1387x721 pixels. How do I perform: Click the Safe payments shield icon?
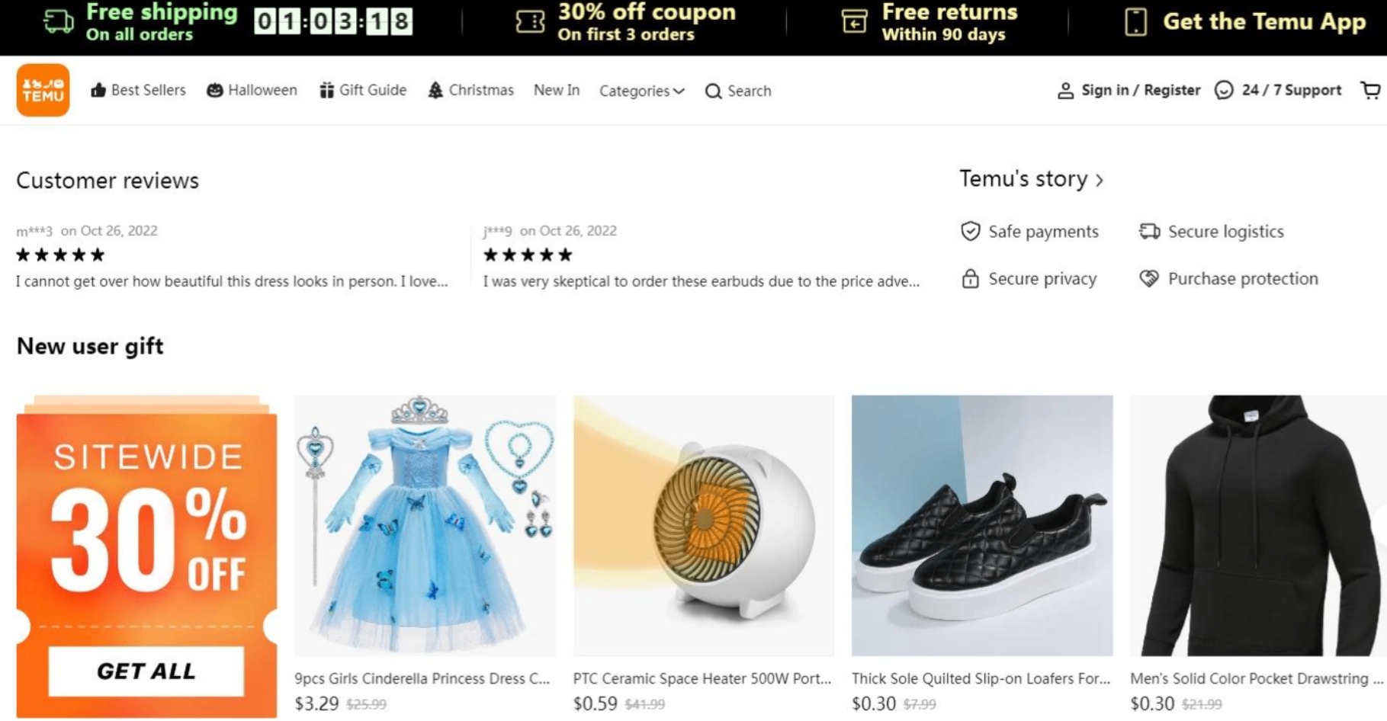point(970,231)
